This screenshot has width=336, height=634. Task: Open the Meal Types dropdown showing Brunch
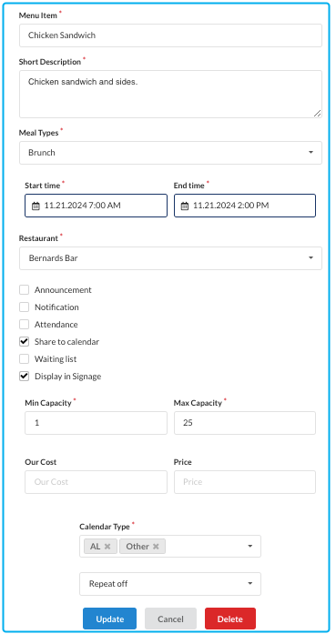(x=170, y=153)
